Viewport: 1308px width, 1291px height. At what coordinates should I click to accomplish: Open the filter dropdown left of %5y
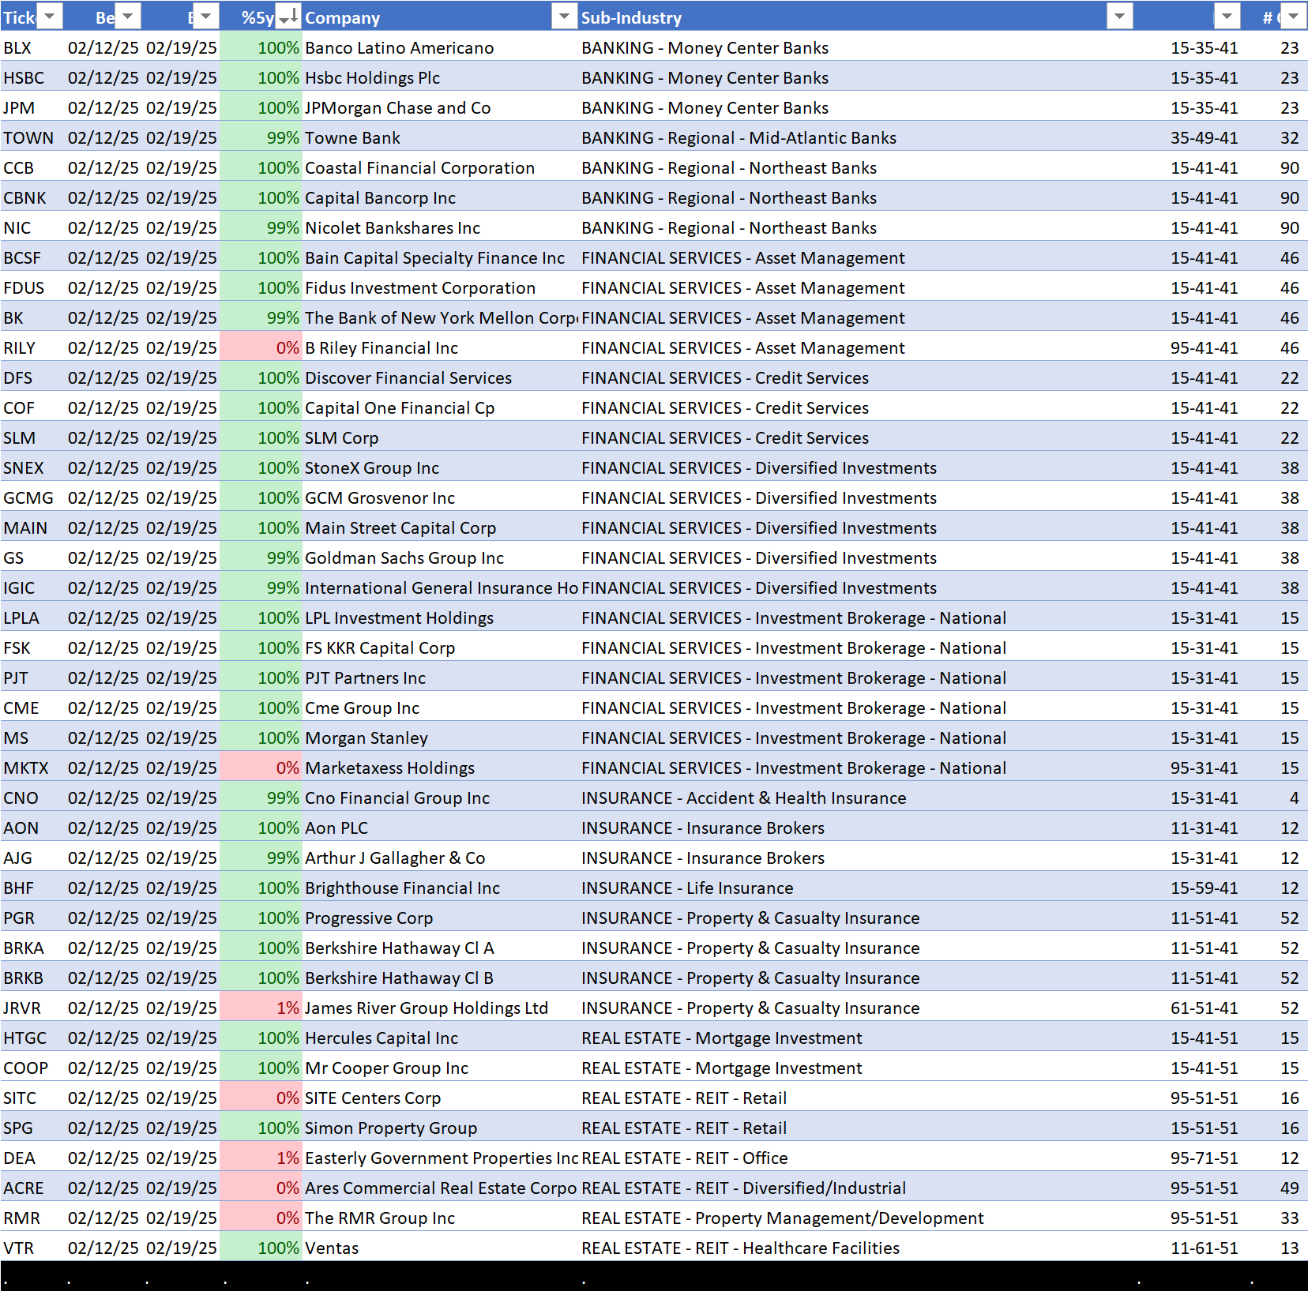pos(205,16)
